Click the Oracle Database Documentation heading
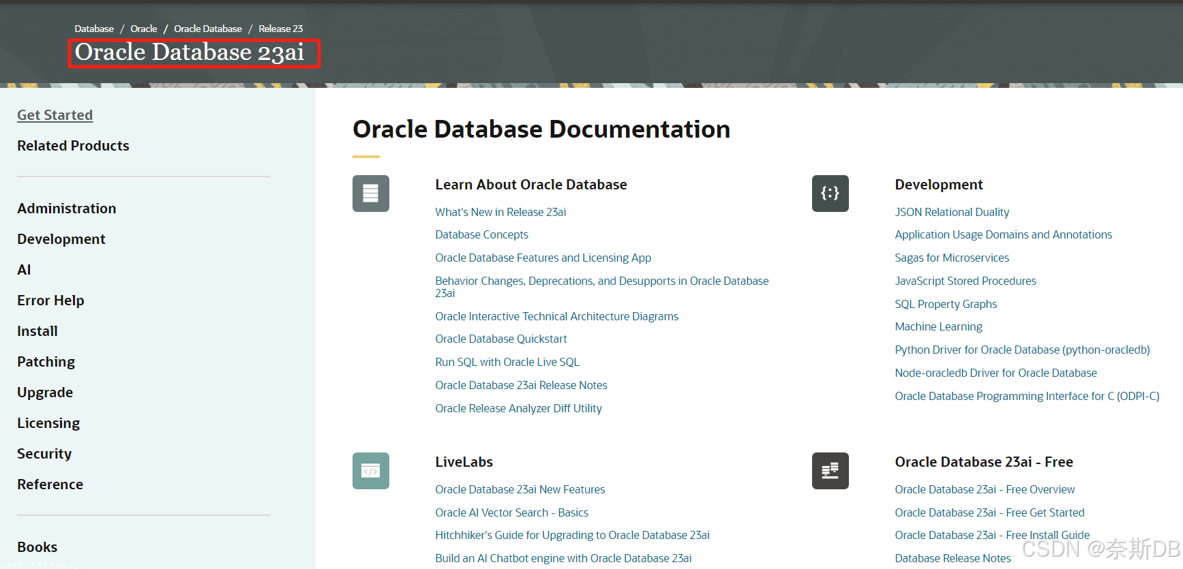This screenshot has height=569, width=1183. tap(541, 129)
